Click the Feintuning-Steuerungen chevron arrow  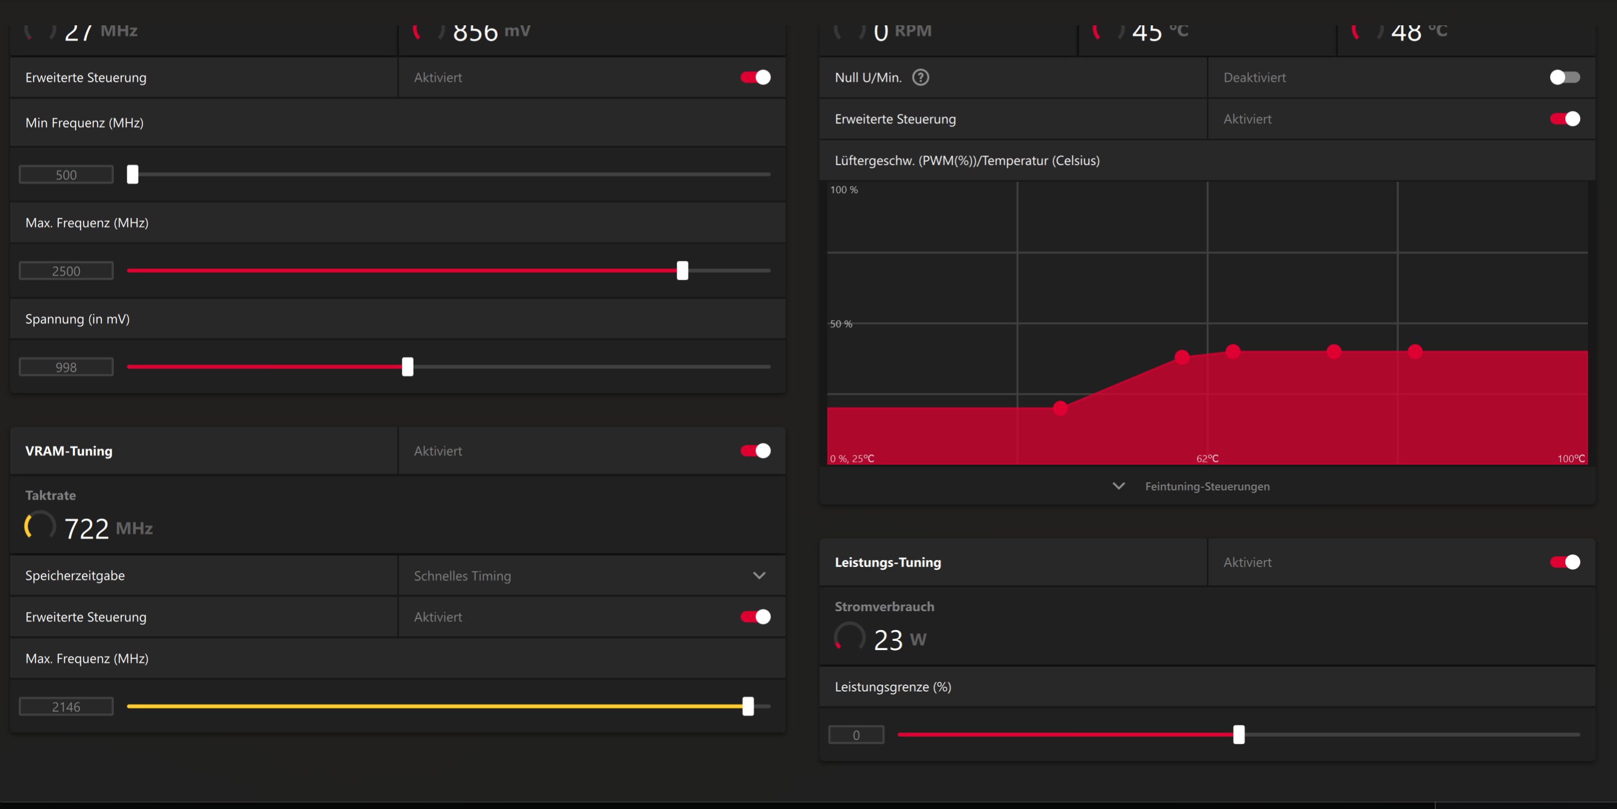click(1118, 486)
